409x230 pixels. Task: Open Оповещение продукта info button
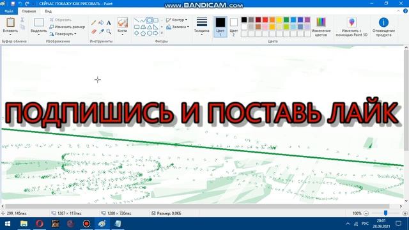[x=383, y=27]
